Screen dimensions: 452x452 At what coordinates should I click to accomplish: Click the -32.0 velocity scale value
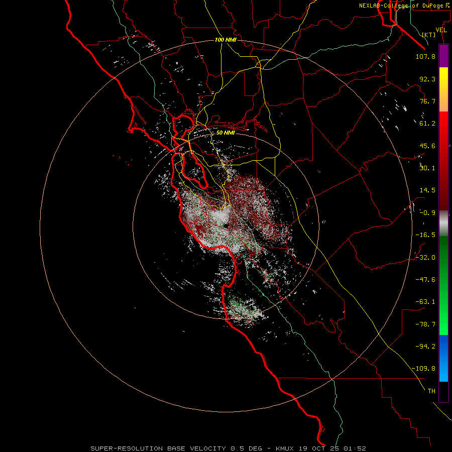(425, 258)
